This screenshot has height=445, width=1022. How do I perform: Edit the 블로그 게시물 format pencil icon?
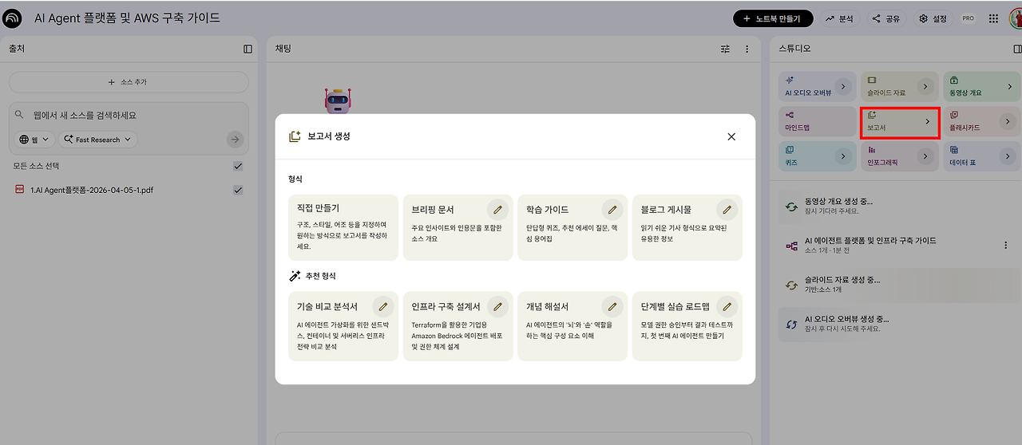(x=727, y=210)
